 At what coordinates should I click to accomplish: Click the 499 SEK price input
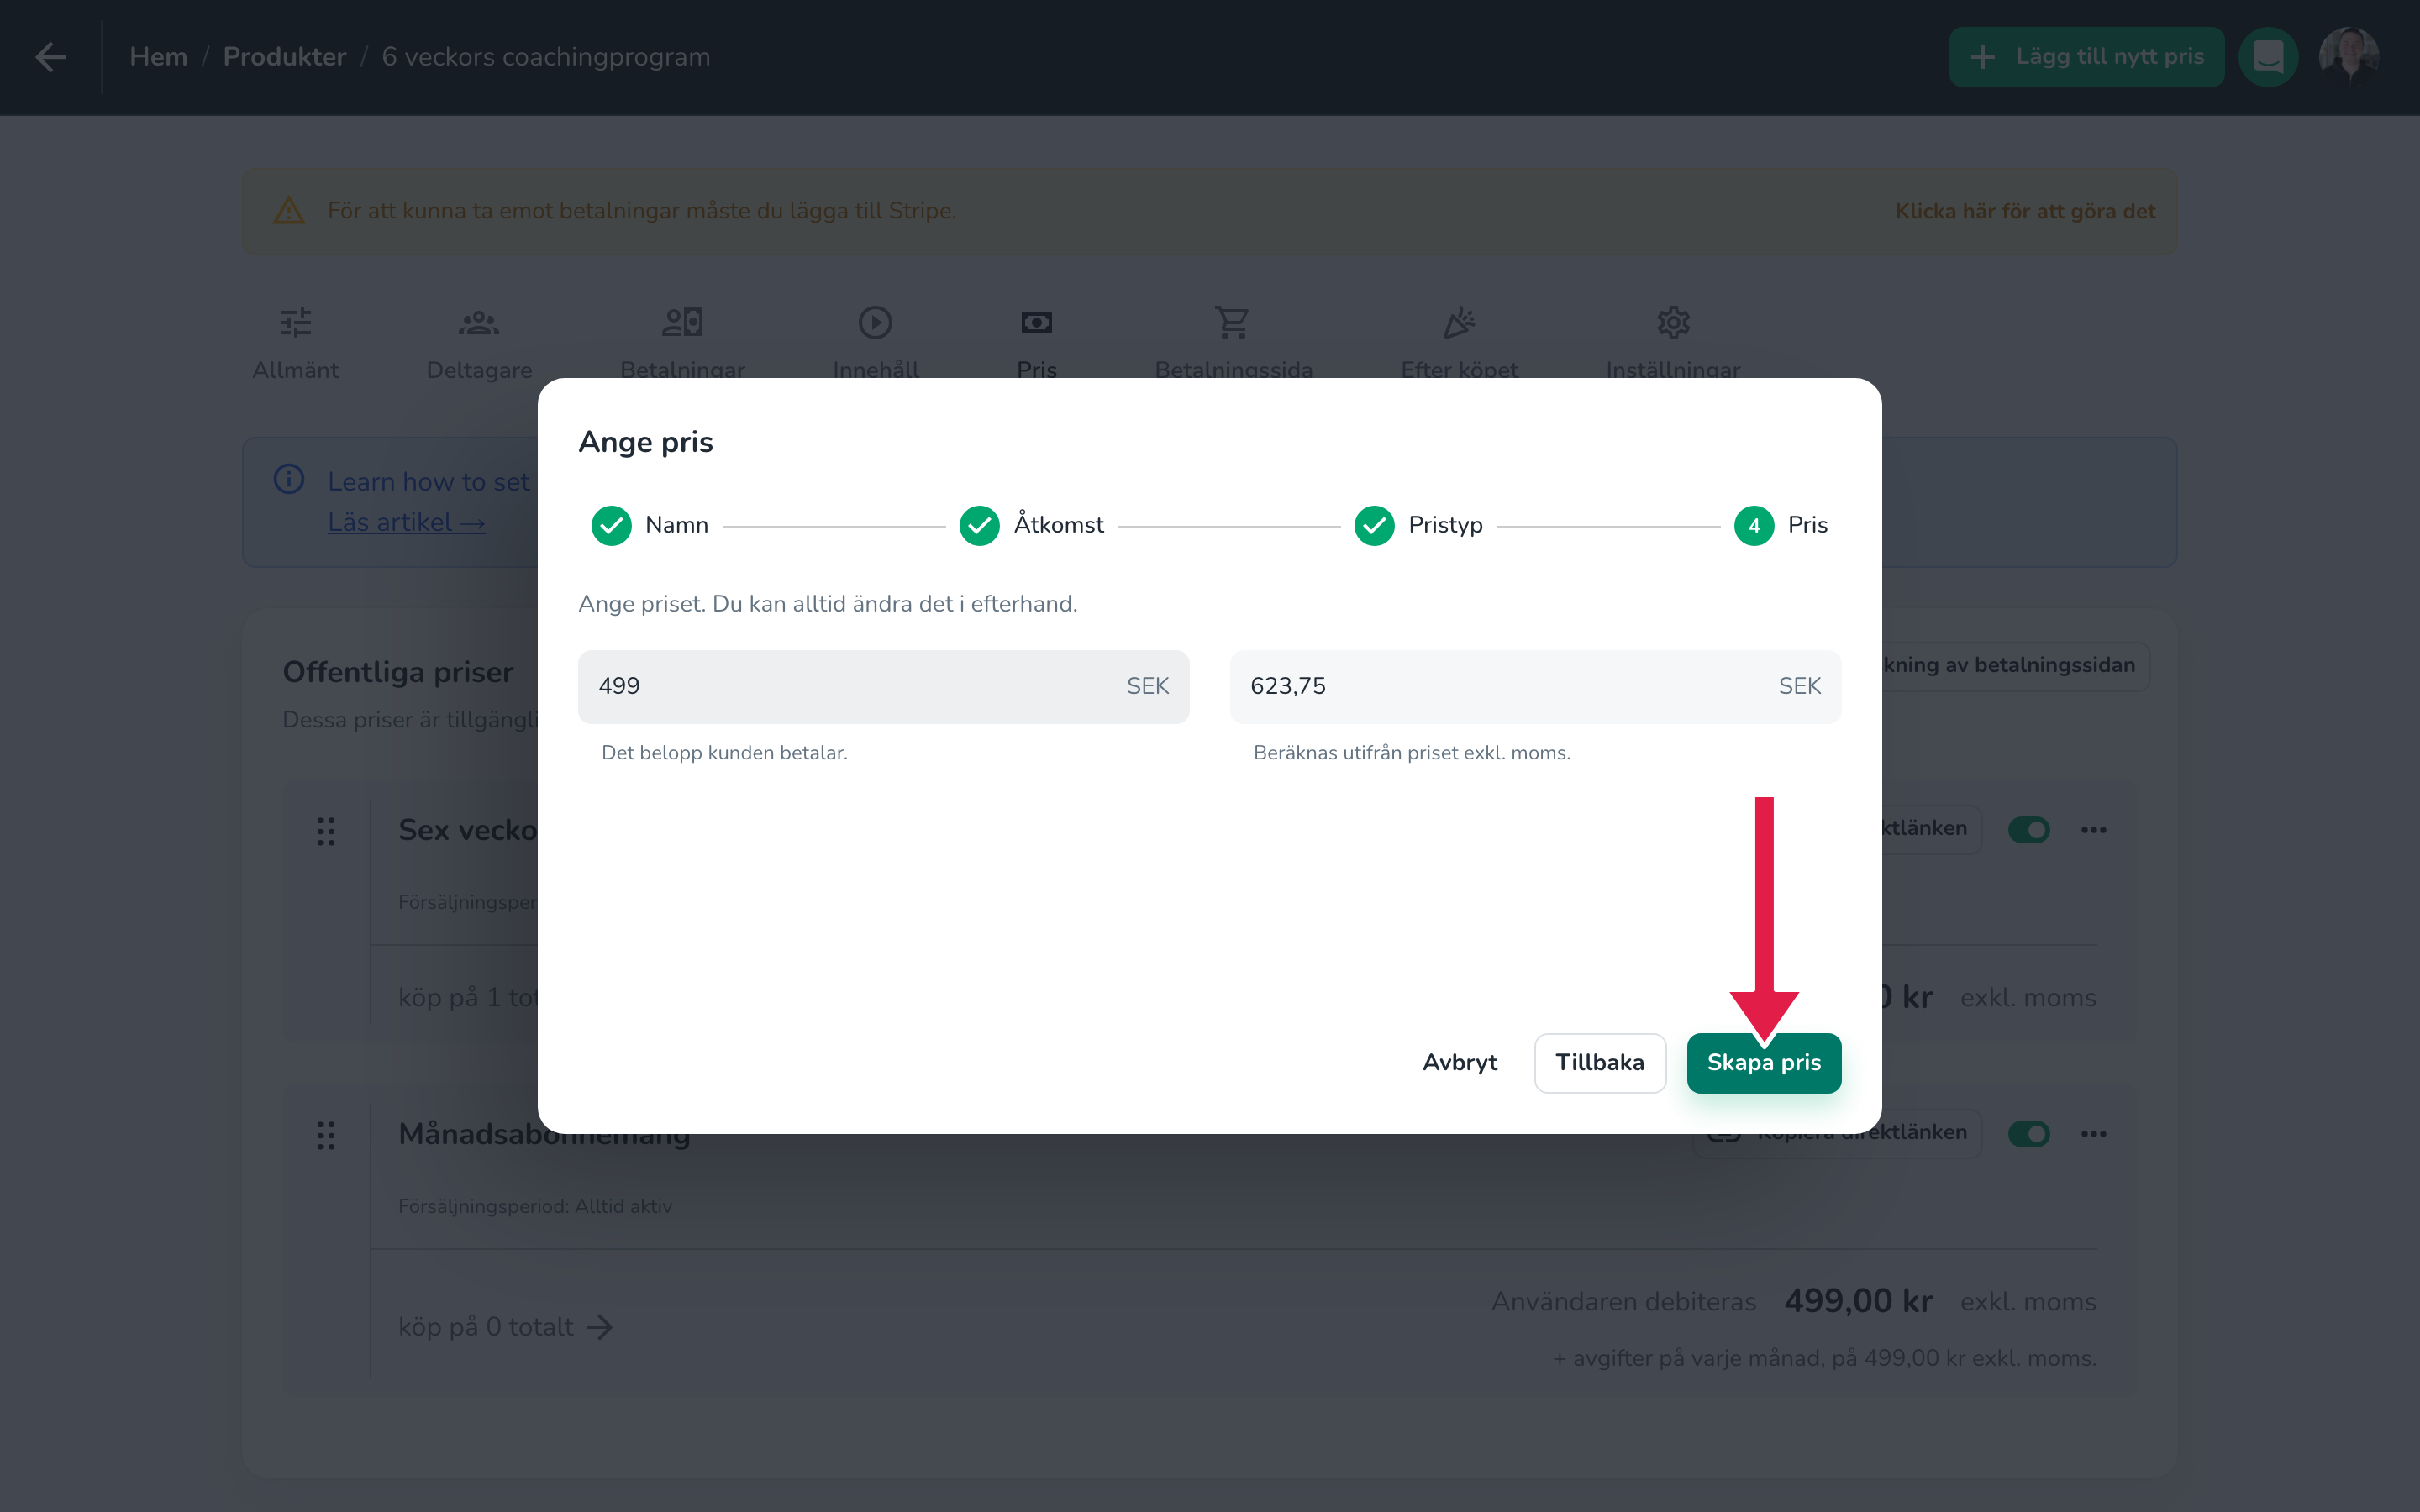click(883, 687)
